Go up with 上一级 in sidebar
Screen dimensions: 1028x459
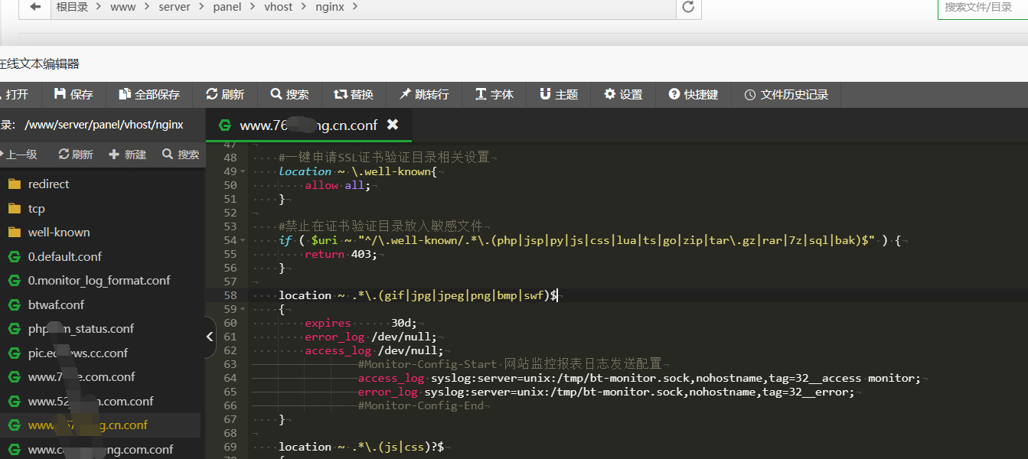[x=19, y=155]
